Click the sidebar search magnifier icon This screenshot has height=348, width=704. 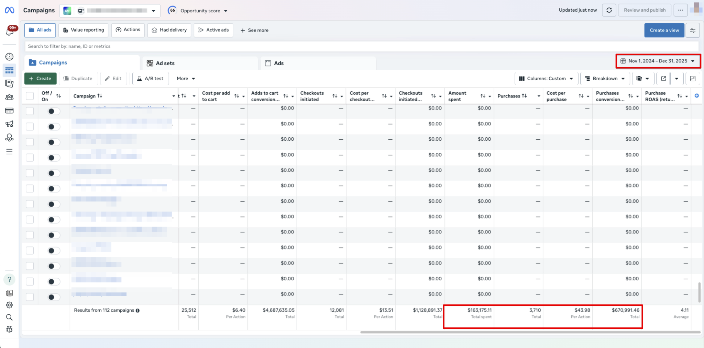tap(9, 317)
